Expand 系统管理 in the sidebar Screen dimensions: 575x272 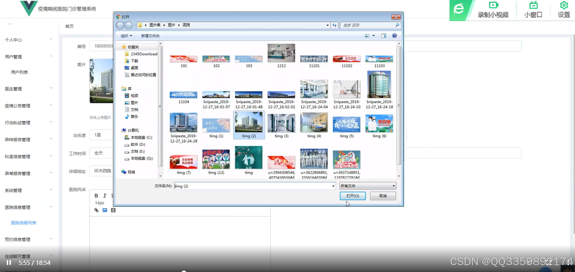(28, 191)
